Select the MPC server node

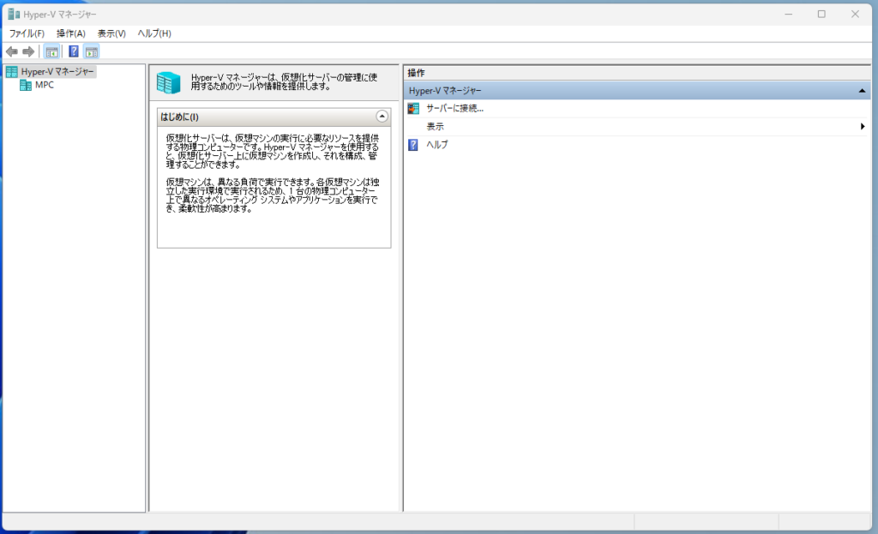coord(45,85)
